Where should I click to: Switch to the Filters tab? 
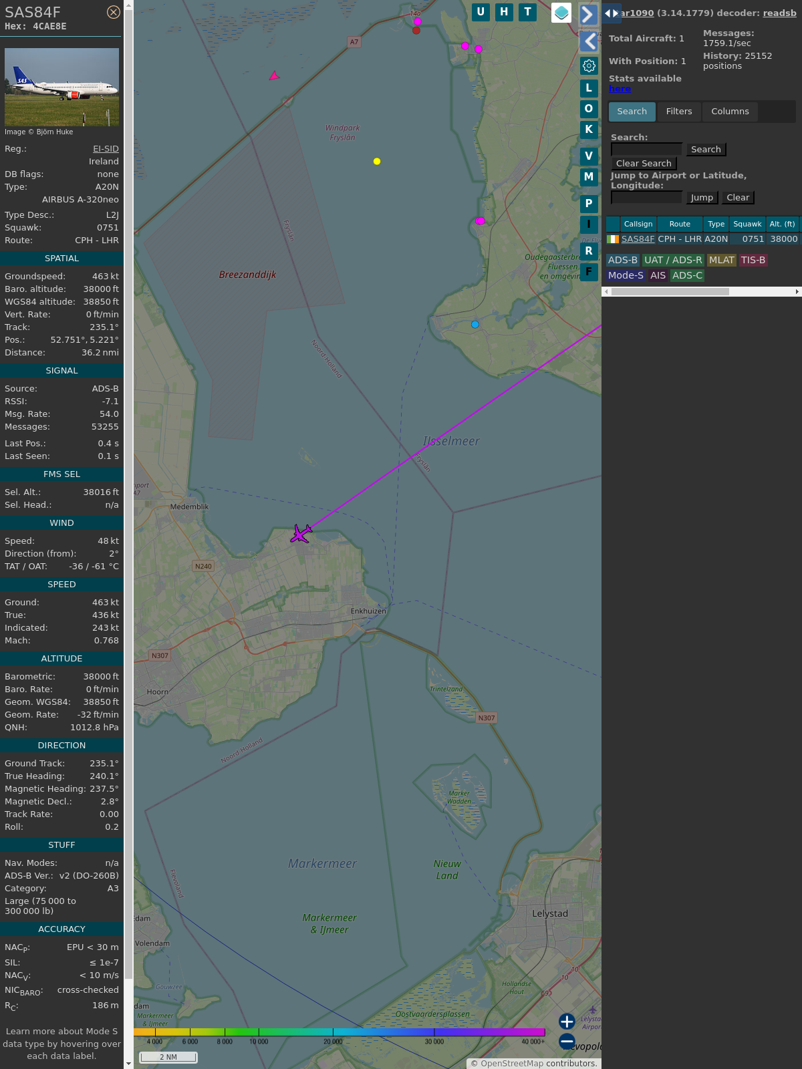[x=678, y=112]
